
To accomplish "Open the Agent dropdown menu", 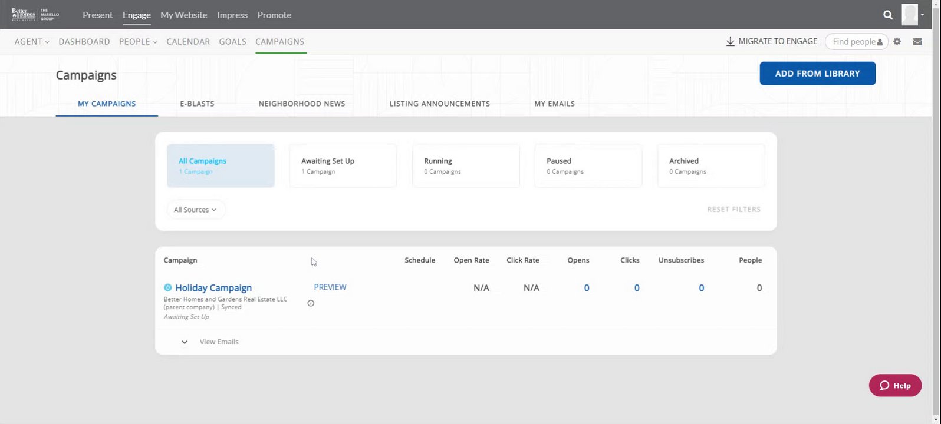I will [32, 42].
